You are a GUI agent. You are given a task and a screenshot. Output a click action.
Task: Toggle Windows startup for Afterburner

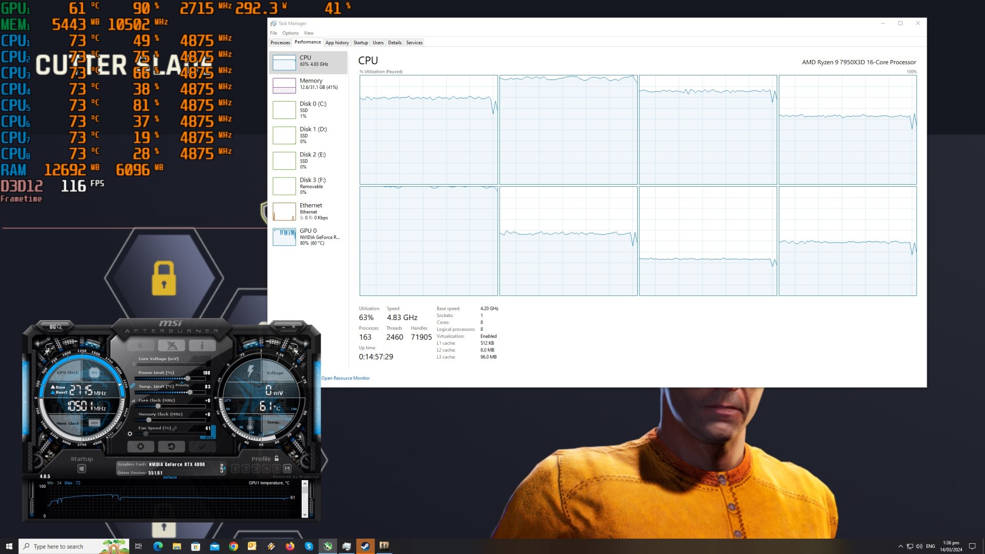82,468
